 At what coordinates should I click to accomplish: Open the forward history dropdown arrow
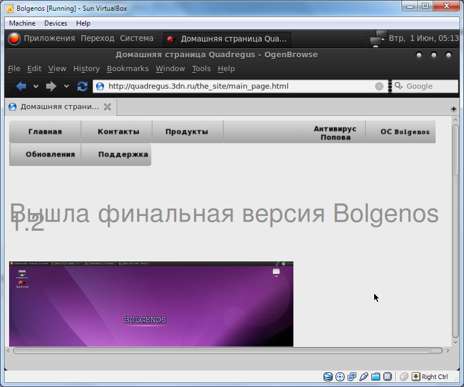click(67, 86)
